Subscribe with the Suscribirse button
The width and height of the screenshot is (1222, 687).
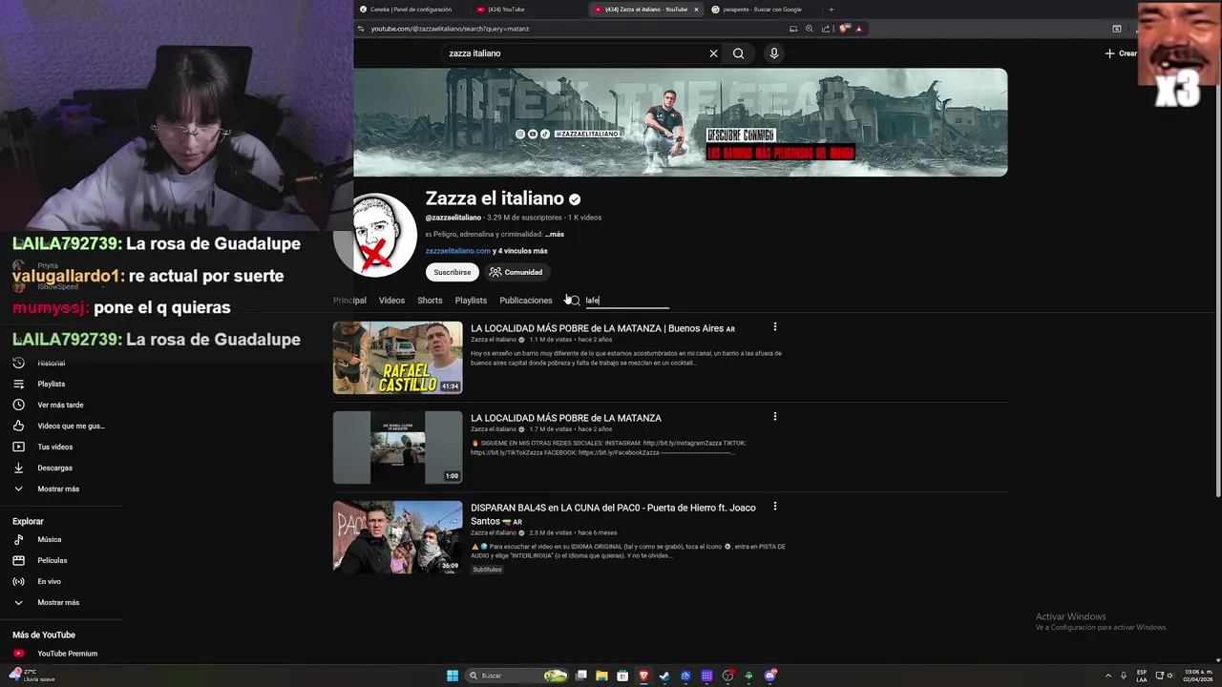tap(453, 272)
